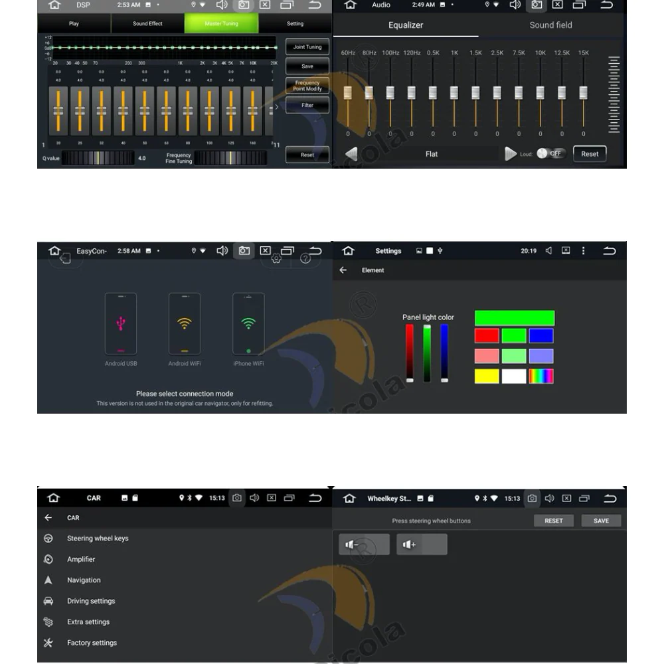Screen dimensions: 664x664
Task: Click the blue panel light slider
Action: pyautogui.click(x=444, y=353)
